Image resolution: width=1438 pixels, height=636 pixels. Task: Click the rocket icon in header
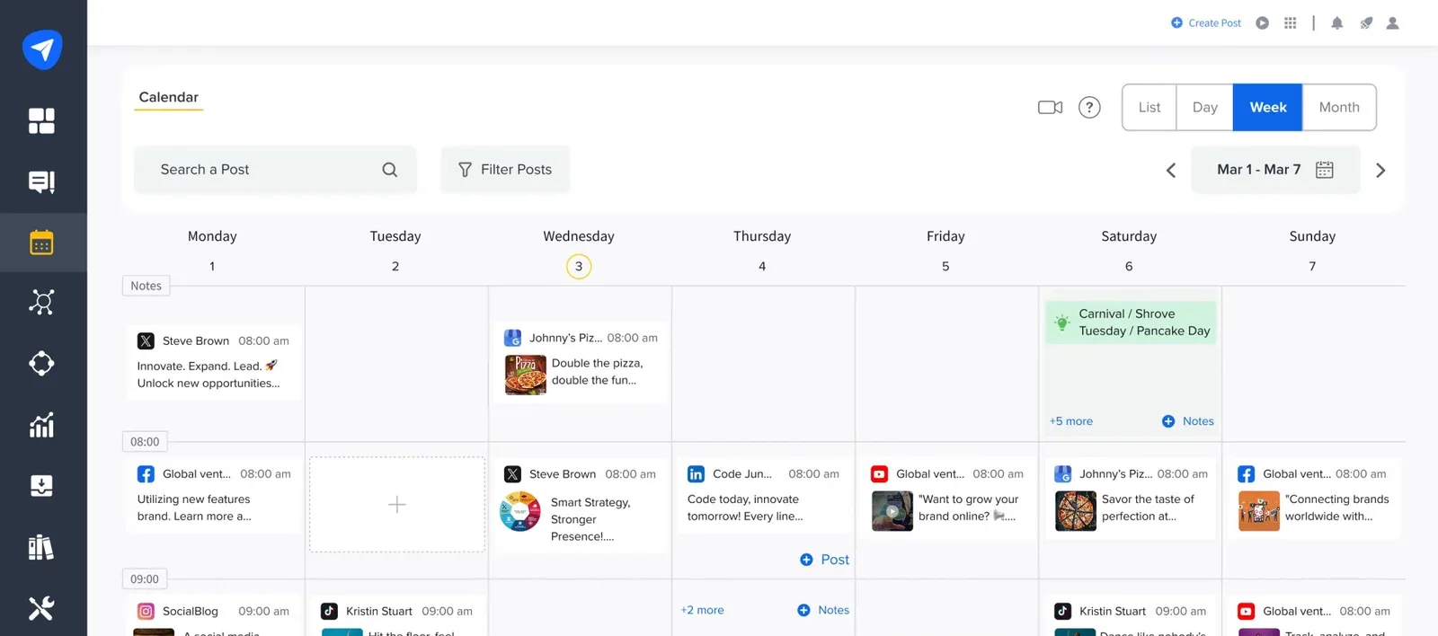(x=1366, y=23)
